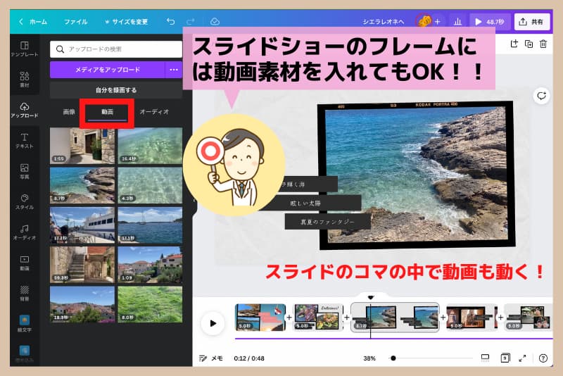
Task: Add transition between first and second pages
Action: pos(289,318)
